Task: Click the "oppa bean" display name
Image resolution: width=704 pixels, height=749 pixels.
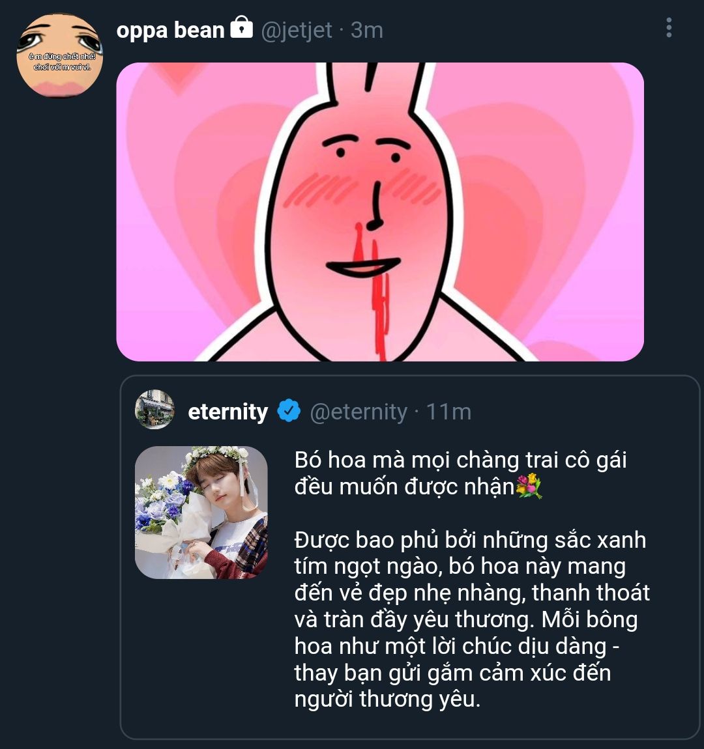Action: [170, 30]
